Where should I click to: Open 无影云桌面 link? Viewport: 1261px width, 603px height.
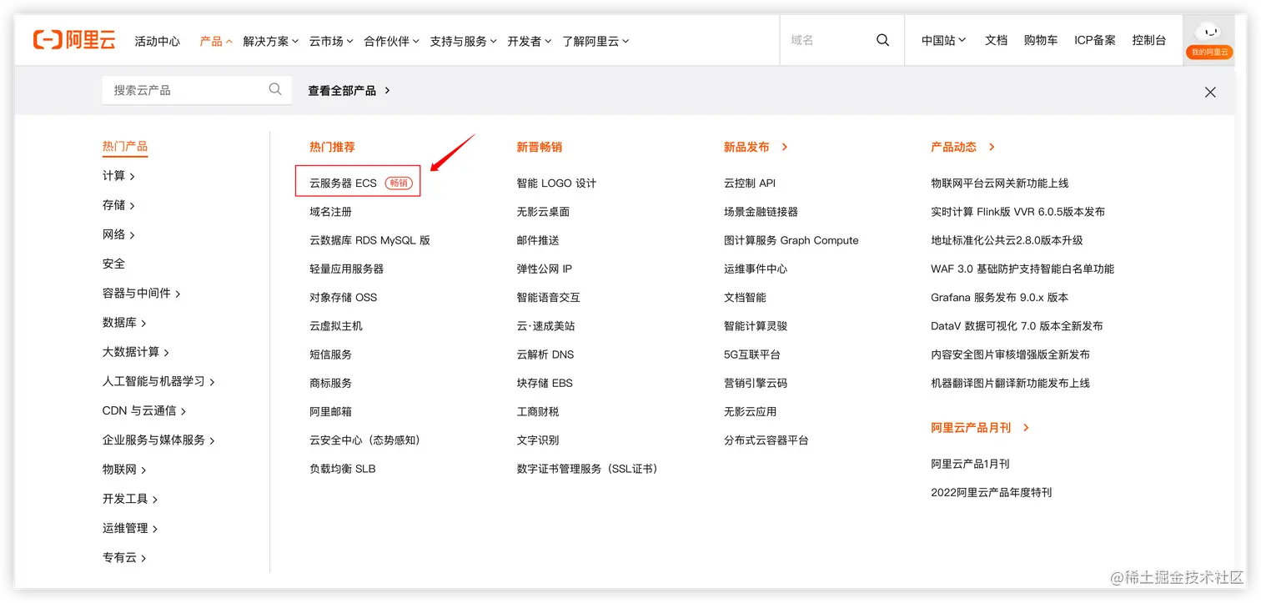pos(543,212)
